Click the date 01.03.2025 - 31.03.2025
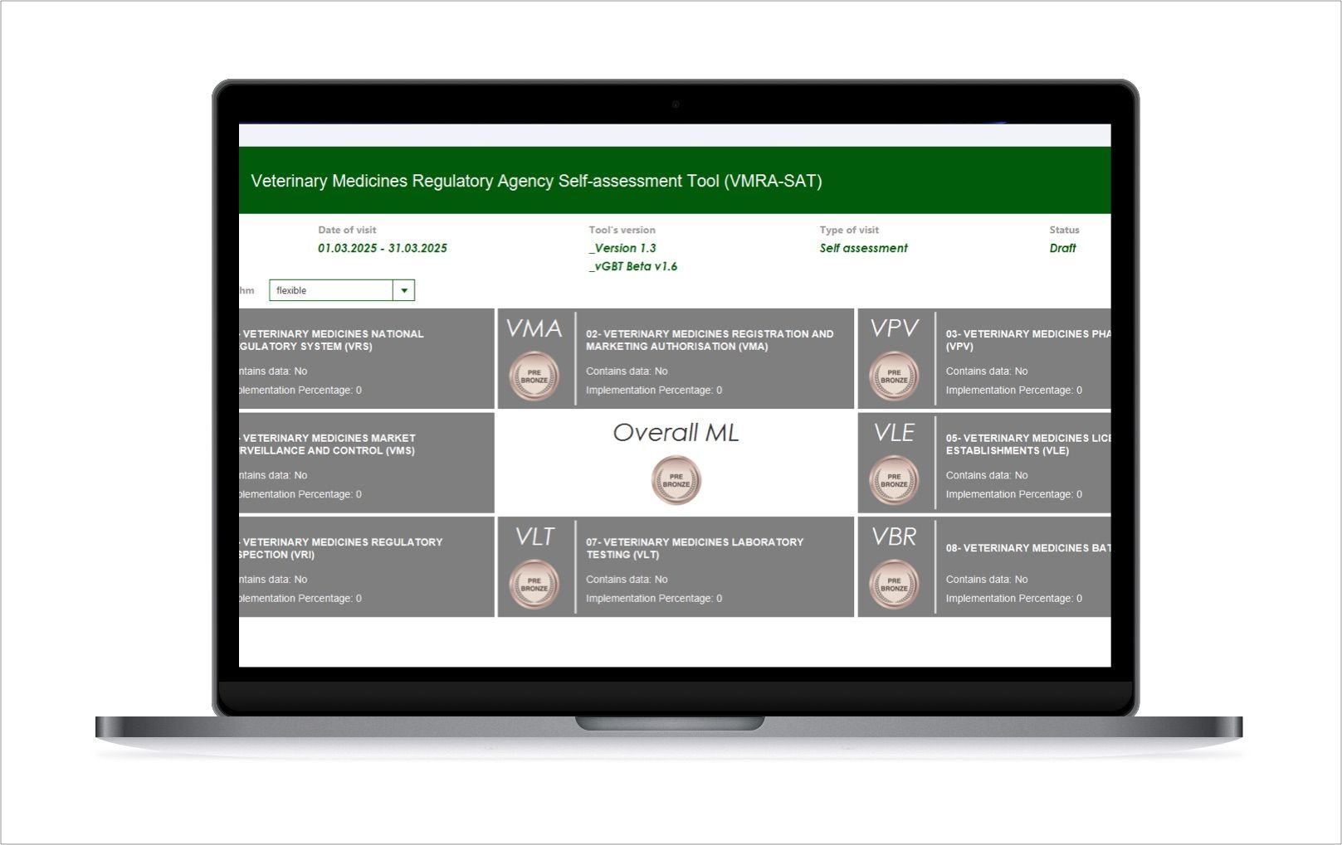 pyautogui.click(x=383, y=248)
